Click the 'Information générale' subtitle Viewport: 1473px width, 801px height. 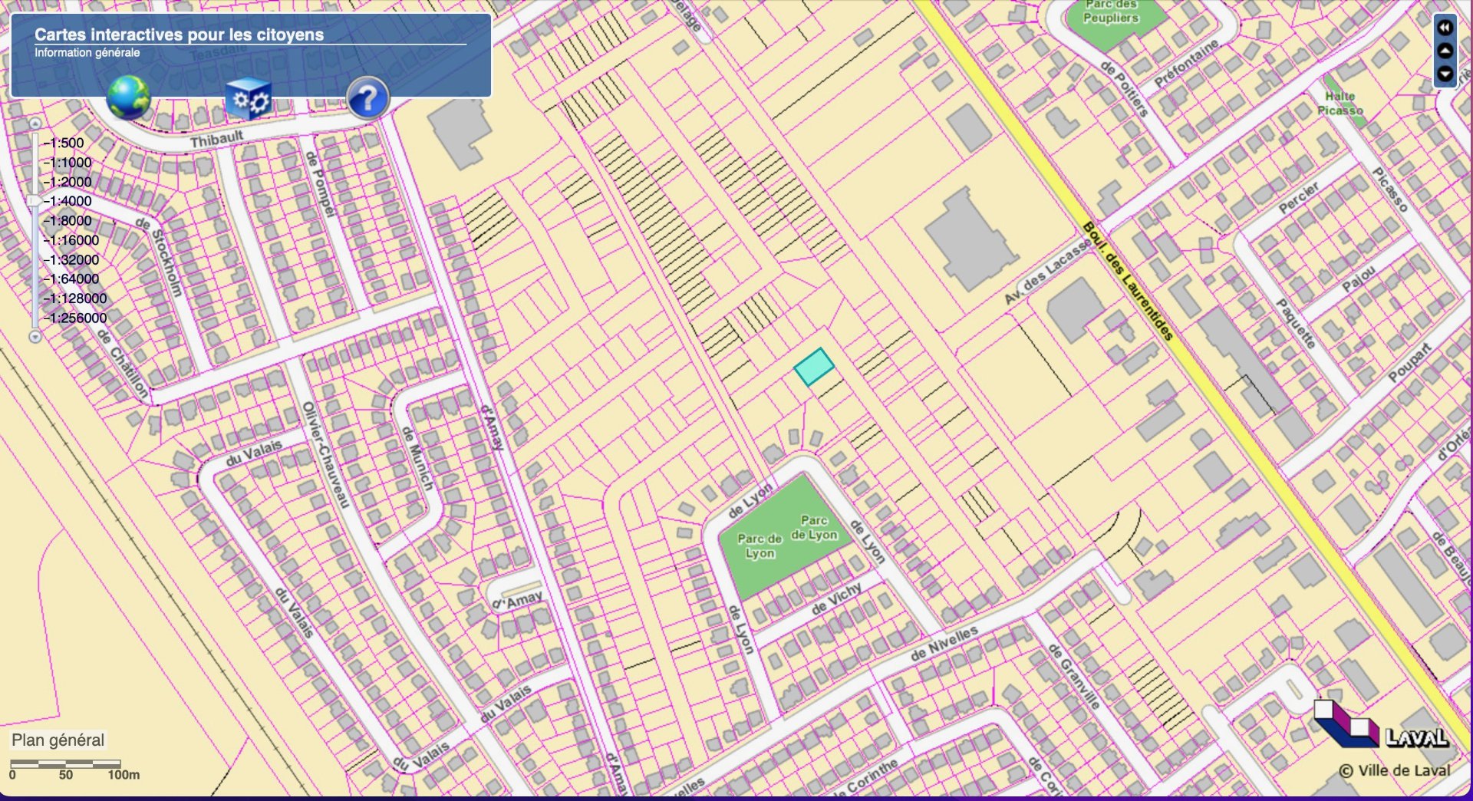pyautogui.click(x=87, y=53)
